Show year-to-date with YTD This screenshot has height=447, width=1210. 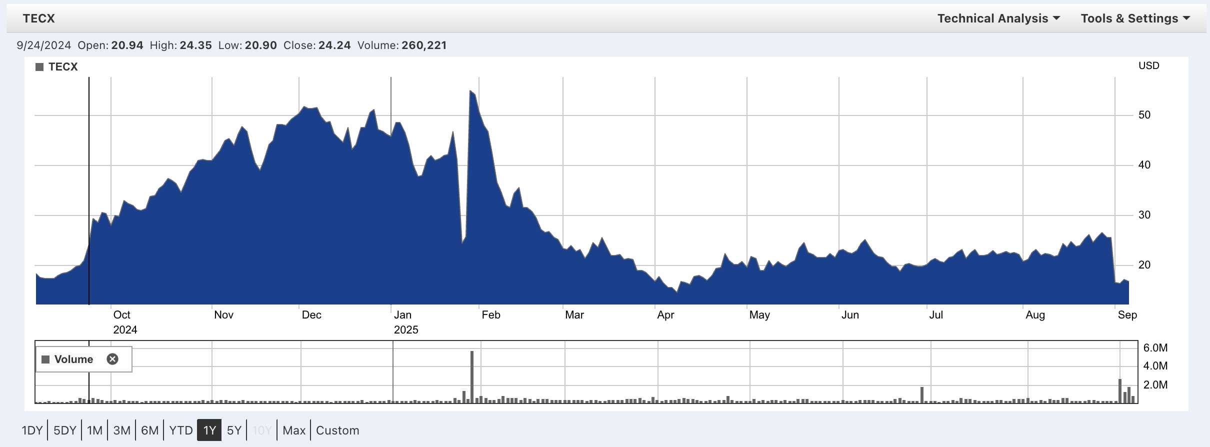coord(180,430)
